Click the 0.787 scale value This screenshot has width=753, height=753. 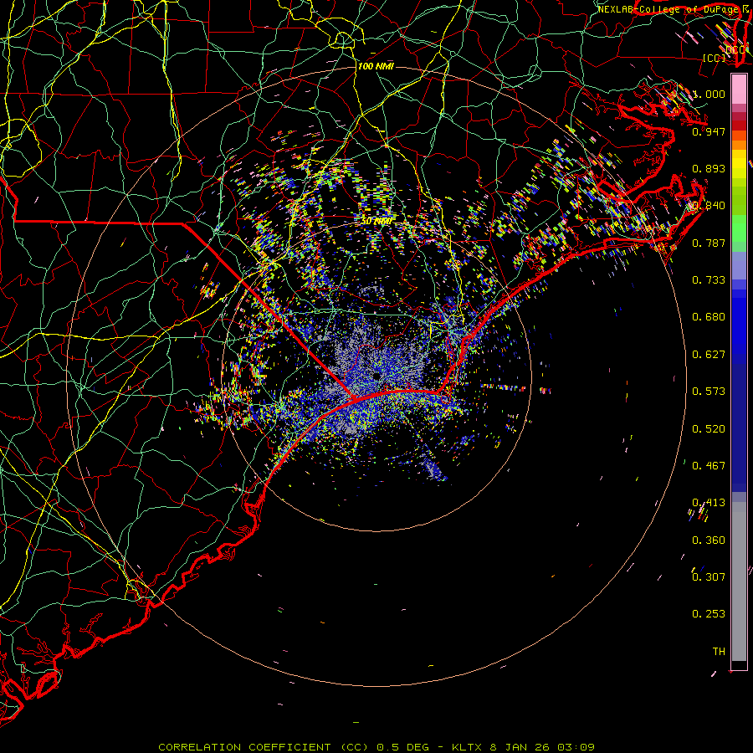coord(709,243)
